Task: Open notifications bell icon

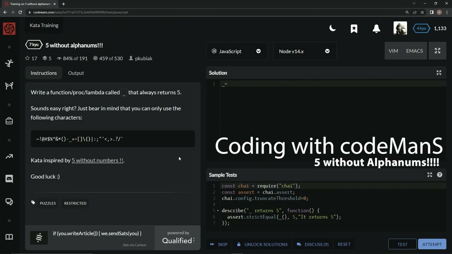Action: (x=376, y=29)
